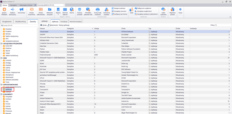This screenshot has width=232, height=114.
Task: Click the Dodaj button
Action: (43, 25)
